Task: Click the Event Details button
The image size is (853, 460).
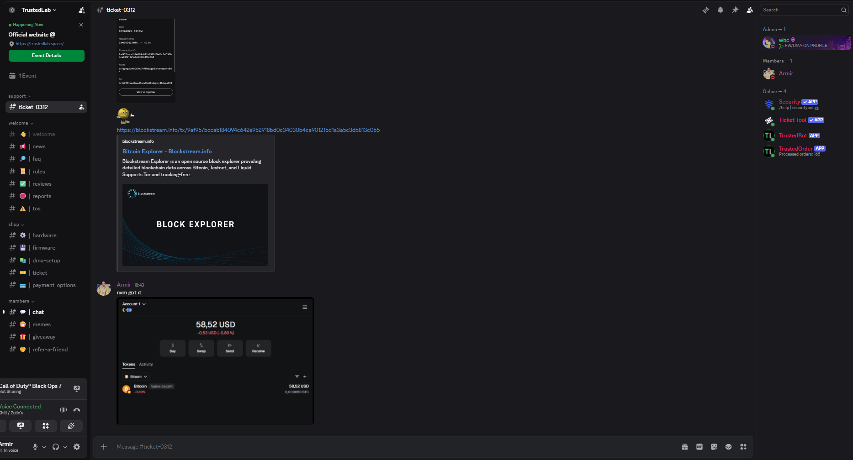Action: click(47, 56)
